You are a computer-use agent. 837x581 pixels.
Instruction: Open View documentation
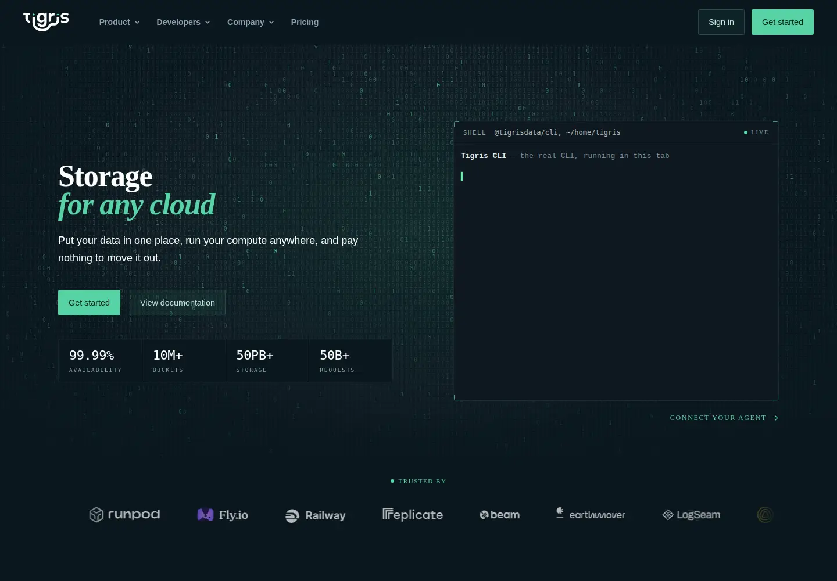tap(177, 303)
